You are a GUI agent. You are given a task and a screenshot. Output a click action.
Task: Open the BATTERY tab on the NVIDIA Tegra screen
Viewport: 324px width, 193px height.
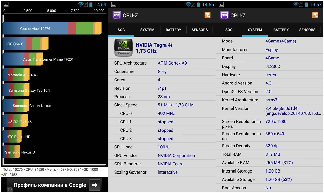point(173,30)
